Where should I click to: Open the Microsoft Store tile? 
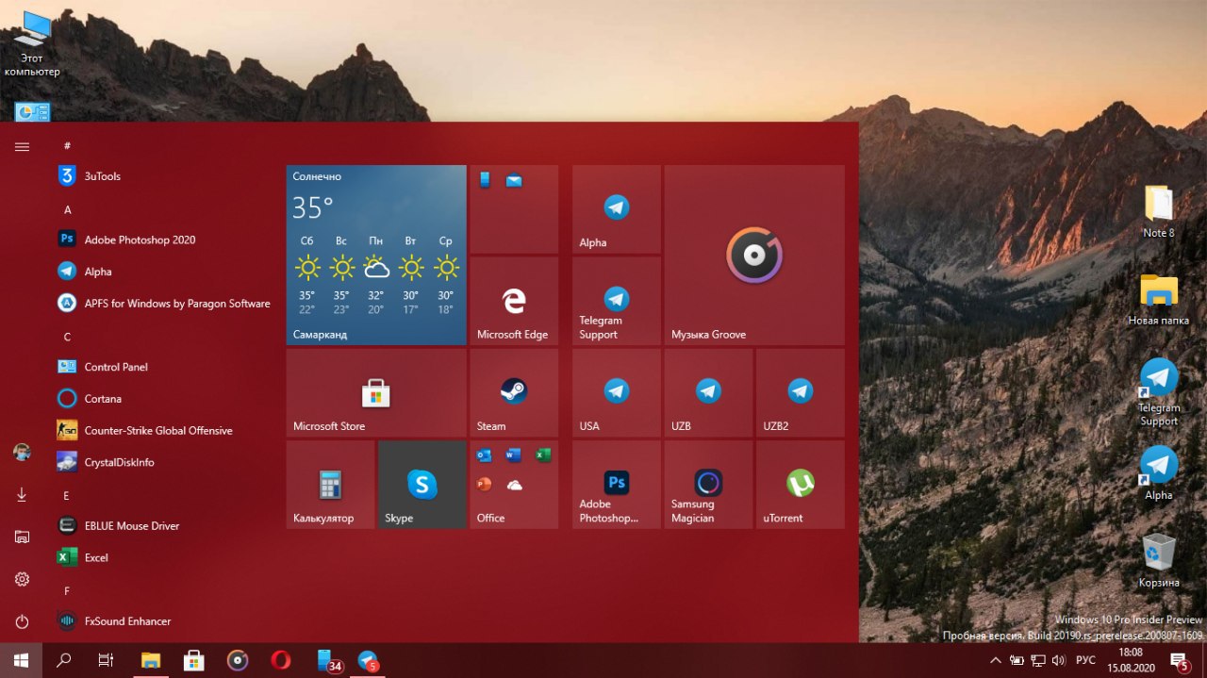point(376,392)
